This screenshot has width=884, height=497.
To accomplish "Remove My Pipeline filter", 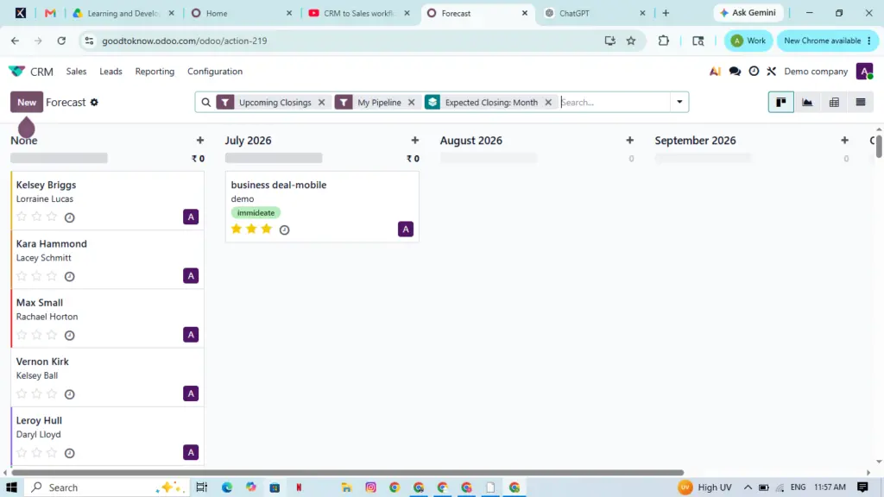I will click(x=411, y=102).
